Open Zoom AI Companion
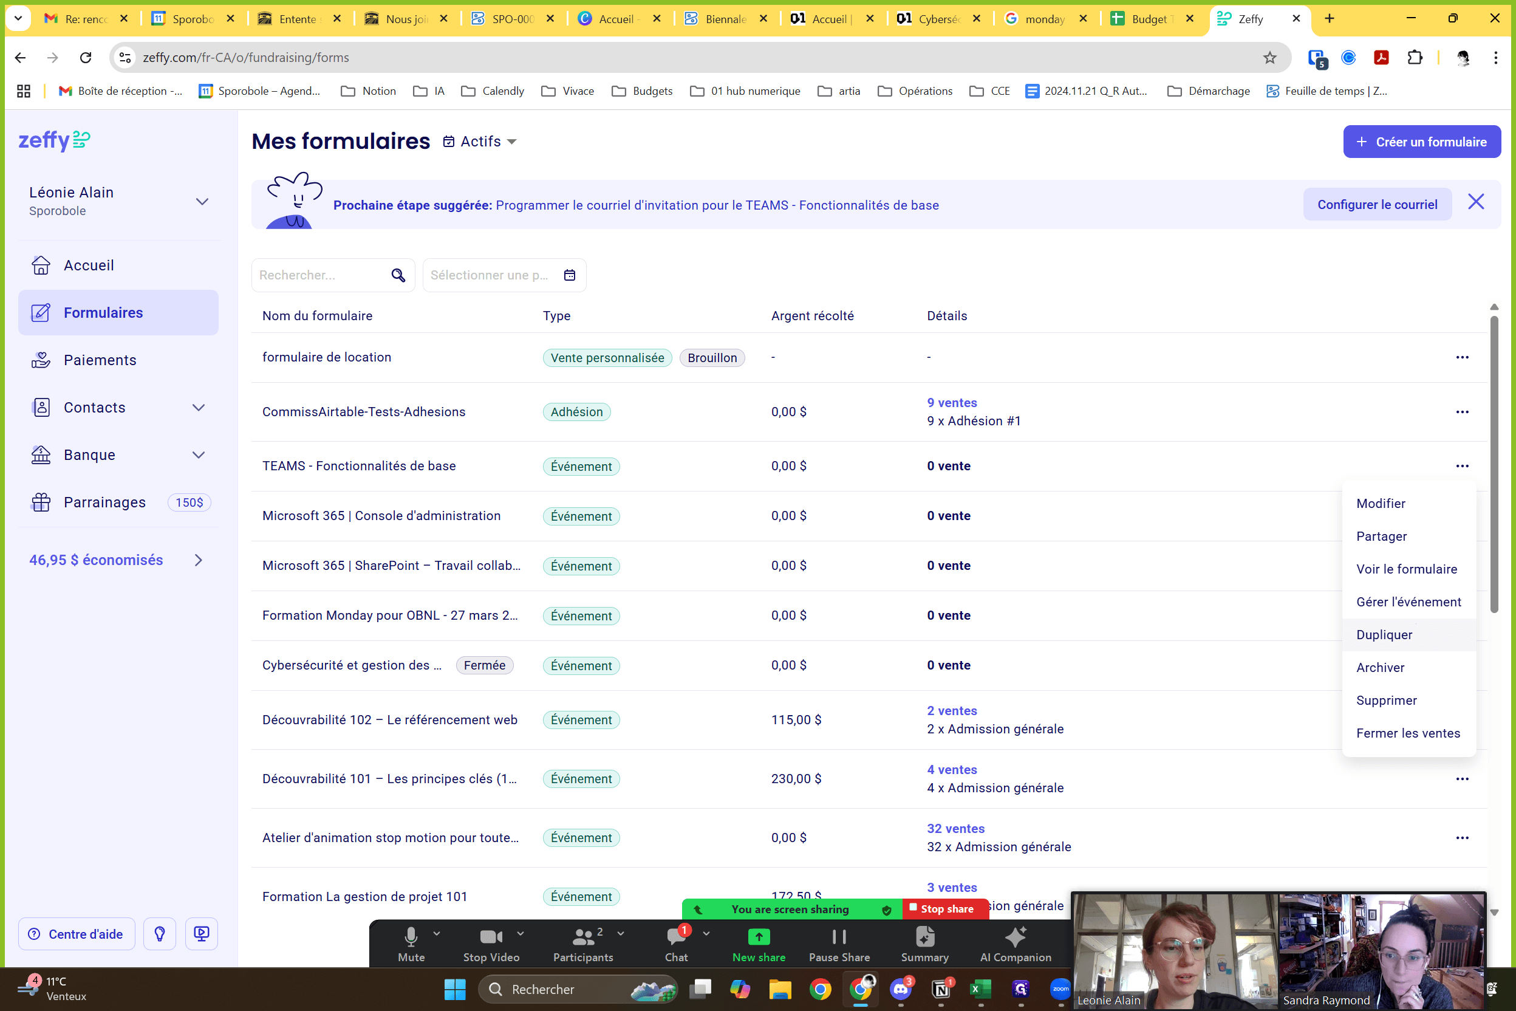This screenshot has width=1516, height=1011. click(x=1015, y=944)
